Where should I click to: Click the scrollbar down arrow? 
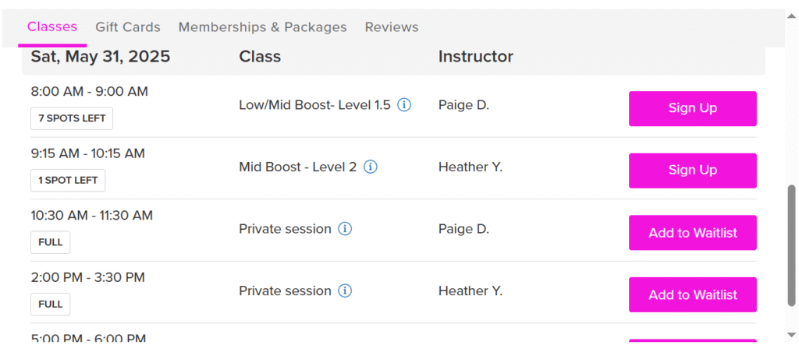(x=791, y=334)
